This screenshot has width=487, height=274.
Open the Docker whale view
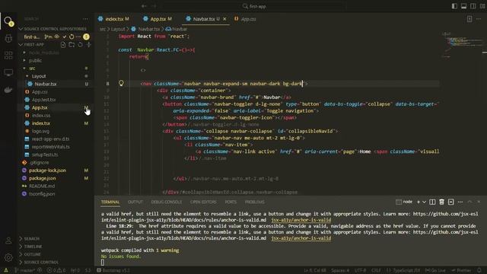pyautogui.click(x=8, y=90)
